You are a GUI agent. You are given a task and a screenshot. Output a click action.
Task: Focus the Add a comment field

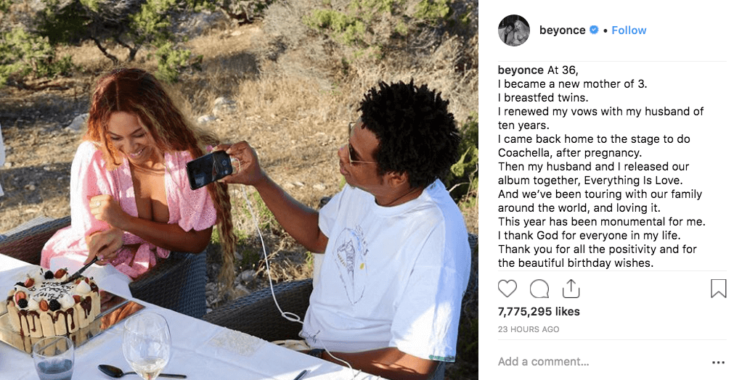coord(599,361)
